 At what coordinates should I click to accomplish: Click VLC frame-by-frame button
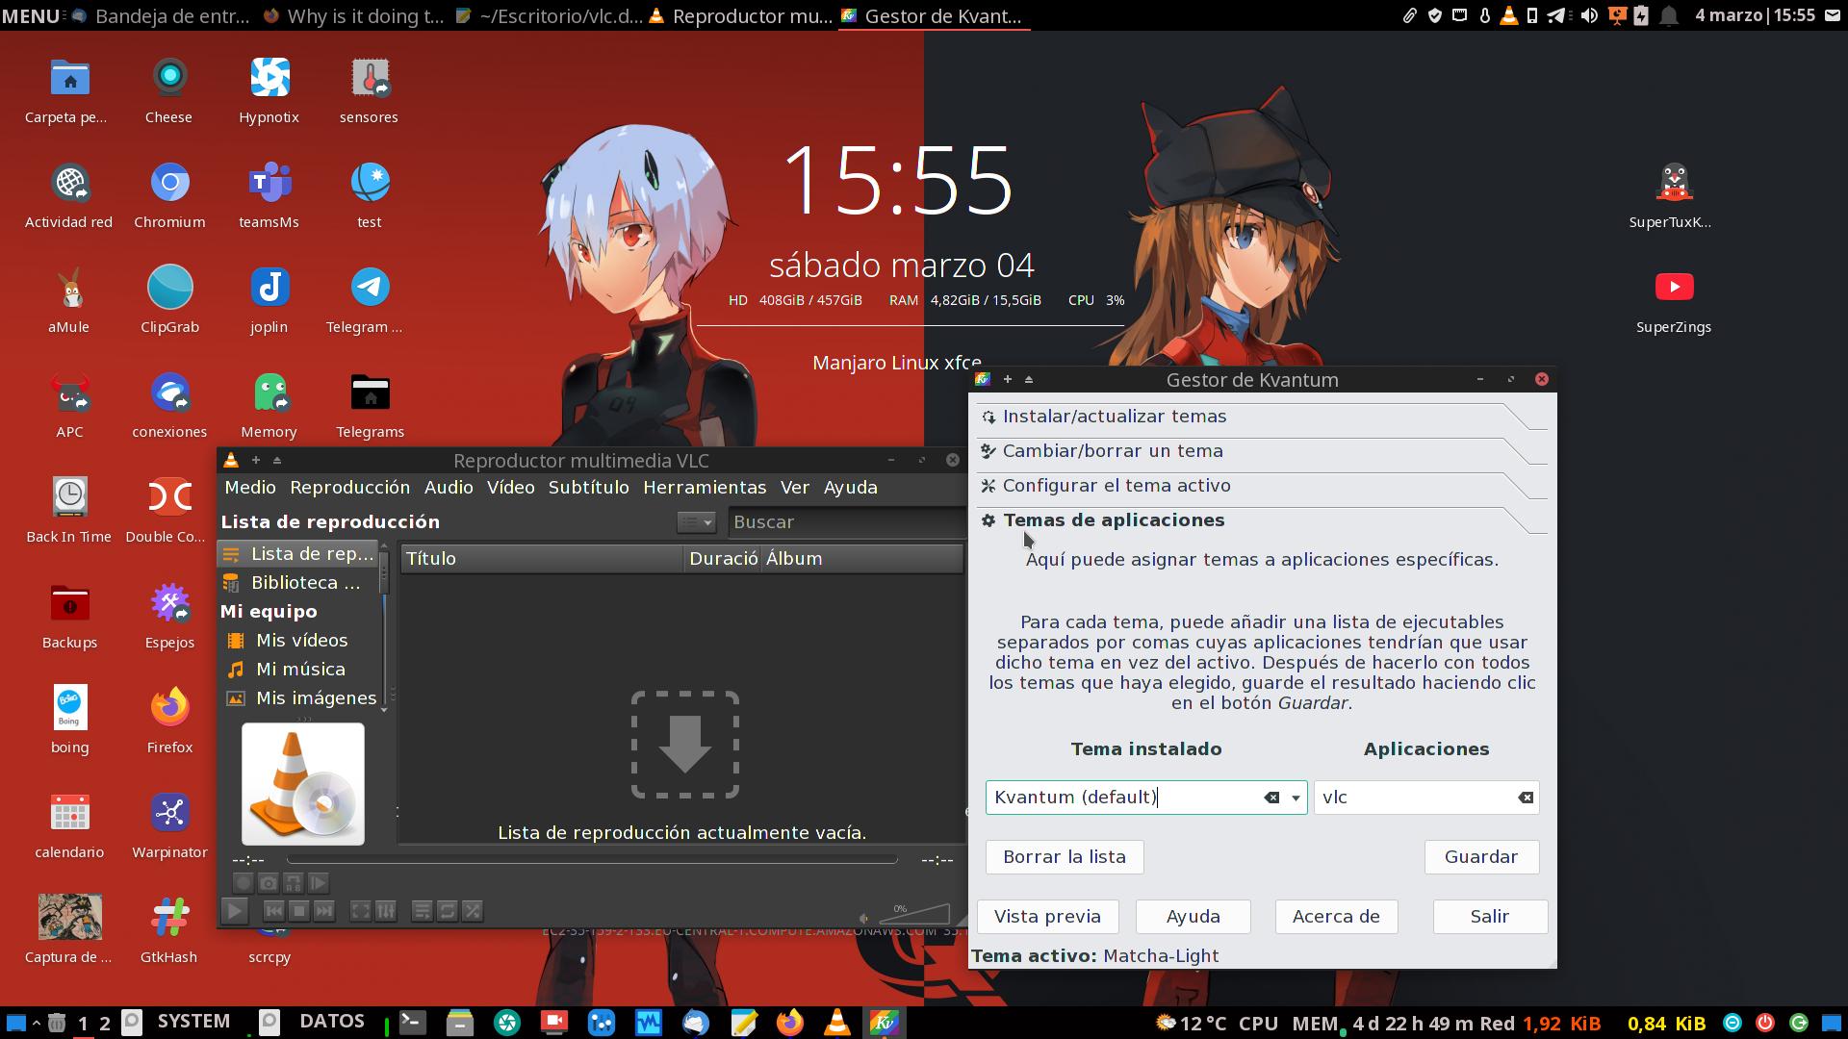coord(319,882)
